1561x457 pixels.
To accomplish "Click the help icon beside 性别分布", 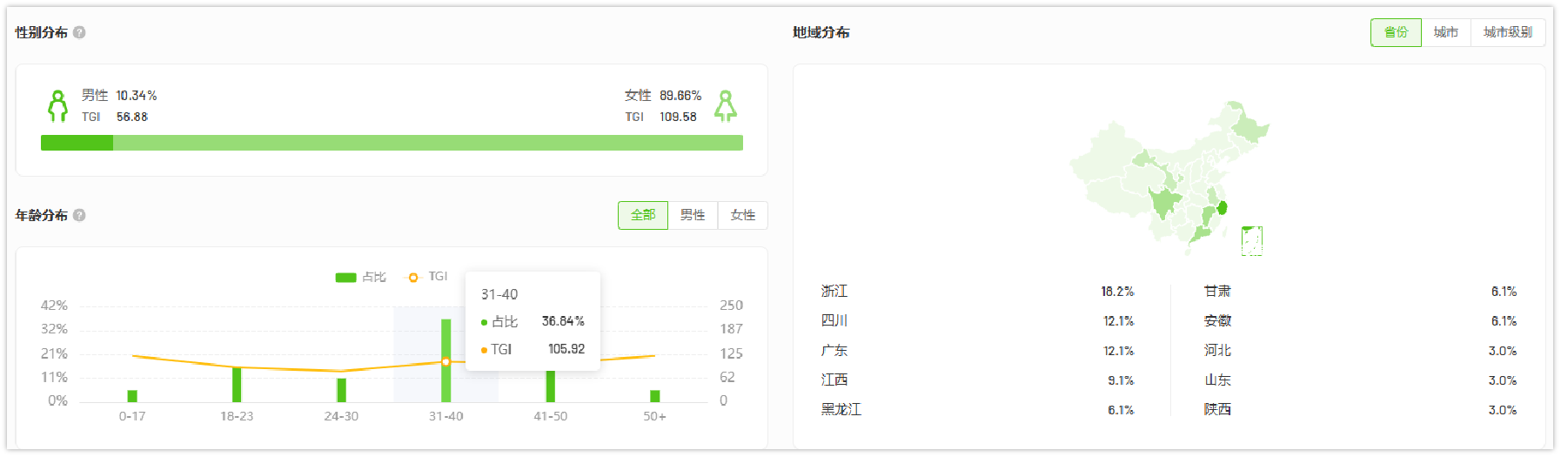I will point(79,32).
